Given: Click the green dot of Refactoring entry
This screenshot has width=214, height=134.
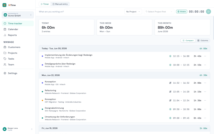Looking at the screenshot, I should (x=43, y=92).
